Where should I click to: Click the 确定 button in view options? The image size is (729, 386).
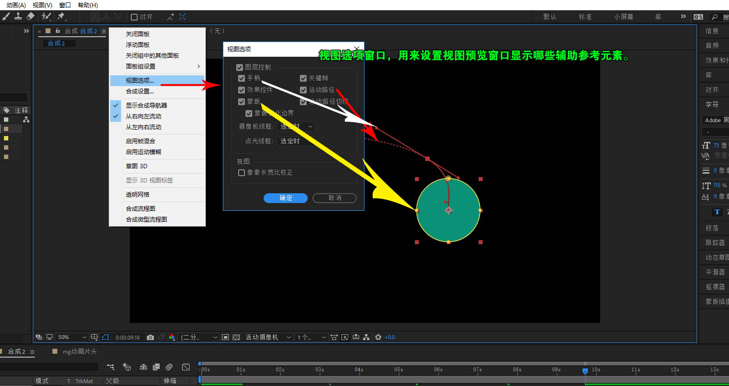285,198
